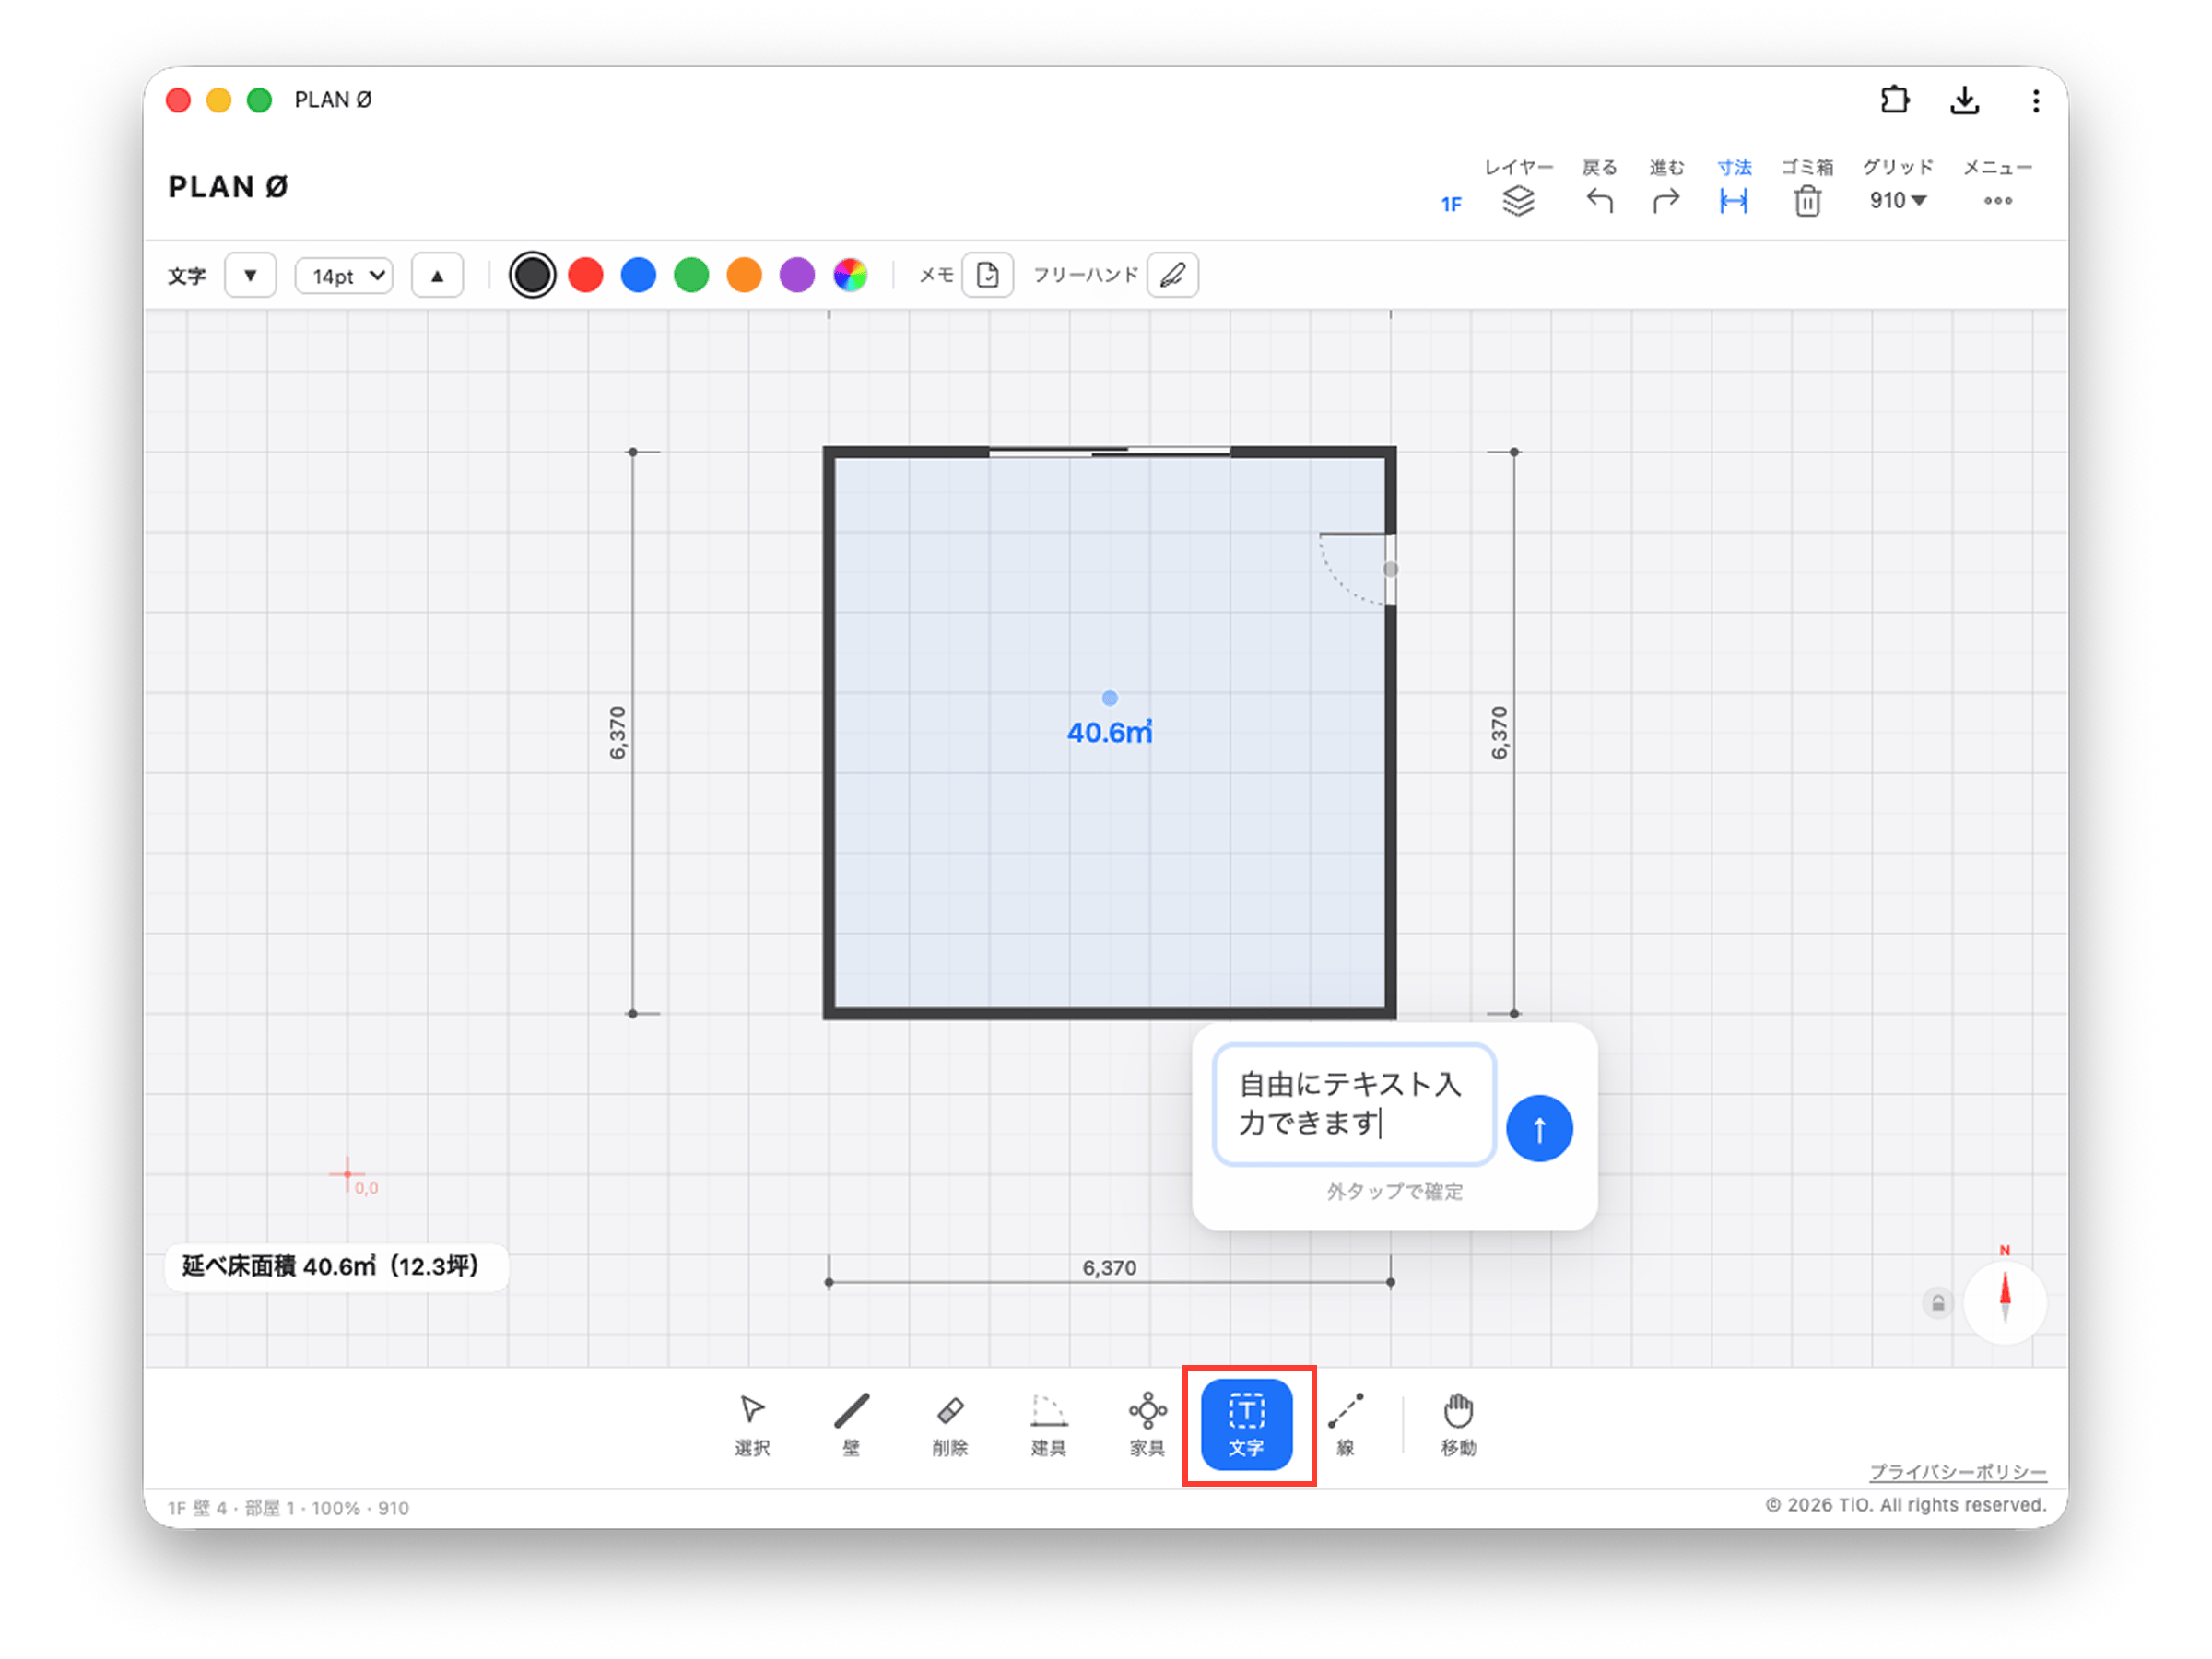Pick the 線 line tool
Image resolution: width=2212 pixels, height=1659 pixels.
(x=1345, y=1424)
